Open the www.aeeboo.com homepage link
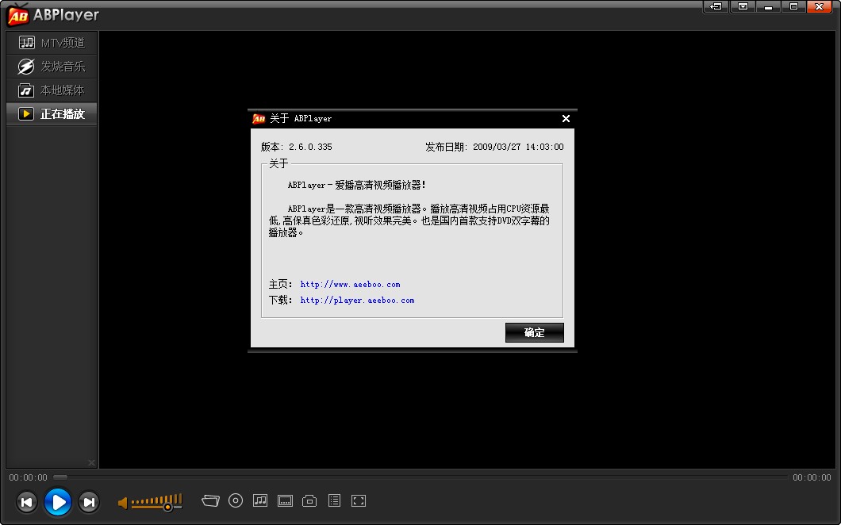Screen dimensions: 841x525 click(x=350, y=284)
